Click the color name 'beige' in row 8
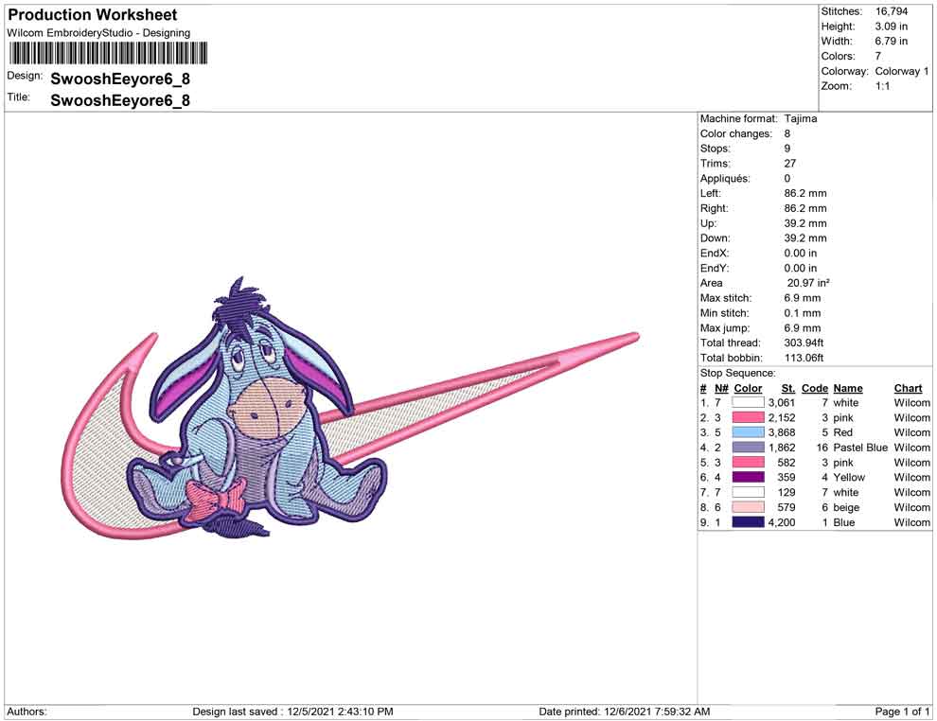 [x=846, y=507]
